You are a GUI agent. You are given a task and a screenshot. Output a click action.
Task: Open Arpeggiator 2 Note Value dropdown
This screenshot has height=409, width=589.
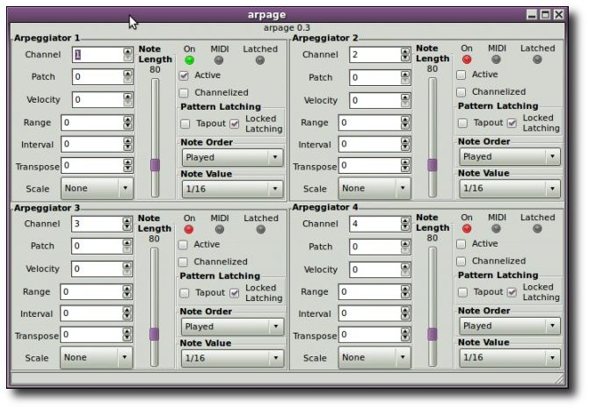510,188
